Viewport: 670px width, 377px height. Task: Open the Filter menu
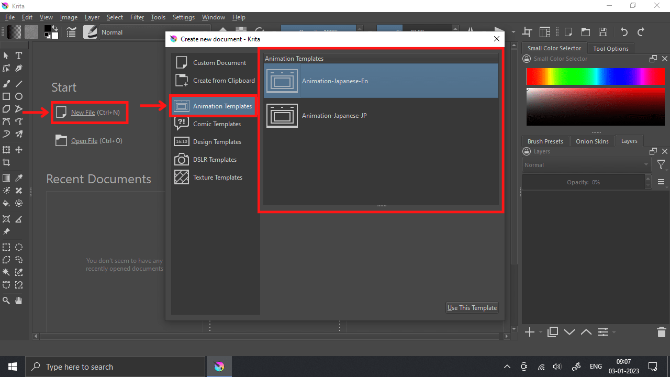137,17
